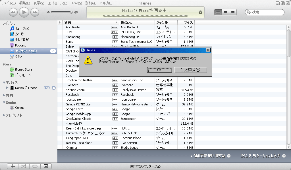This screenshot has width=291, height=170.
Task: Collapse the デバイス section
Action: point(4,82)
